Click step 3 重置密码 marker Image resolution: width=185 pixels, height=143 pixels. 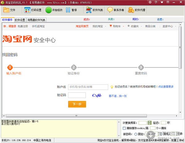tap(141, 67)
